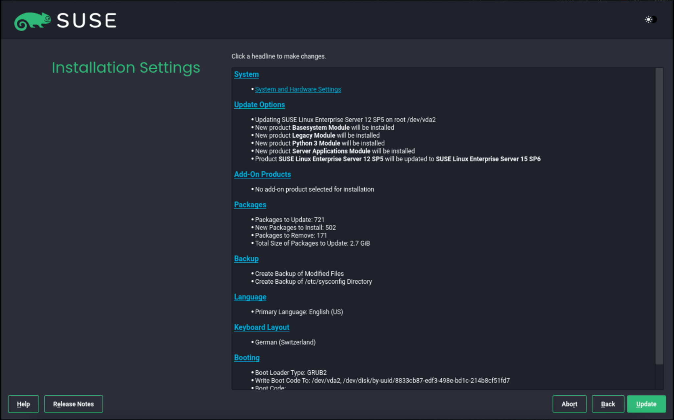This screenshot has width=674, height=420.
Task: Click the SUSE wordmark text
Action: point(87,21)
